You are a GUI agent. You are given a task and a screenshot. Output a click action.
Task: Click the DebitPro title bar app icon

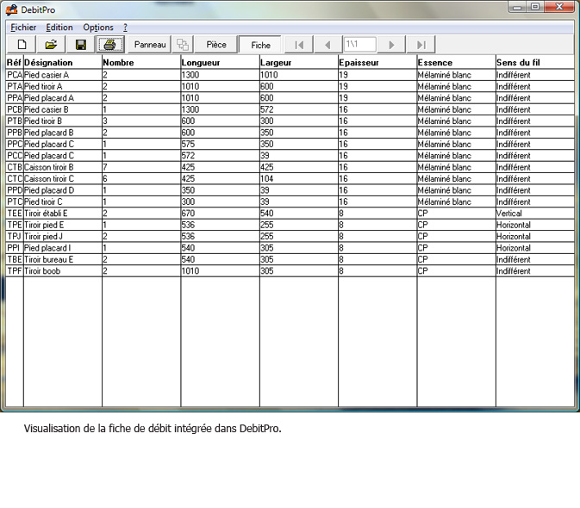tap(12, 9)
